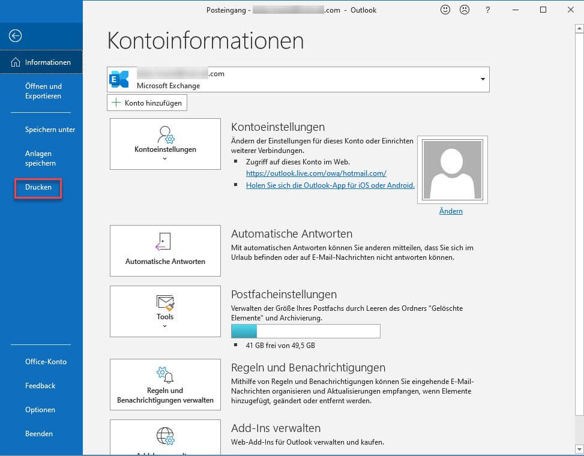Click the "41 GB frei von 49,5 GB" text
This screenshot has width=584, height=456.
[280, 346]
